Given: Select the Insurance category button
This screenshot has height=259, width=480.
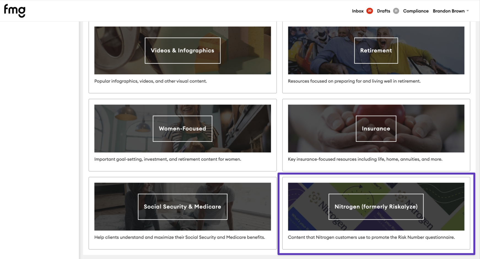Looking at the screenshot, I should [x=376, y=129].
